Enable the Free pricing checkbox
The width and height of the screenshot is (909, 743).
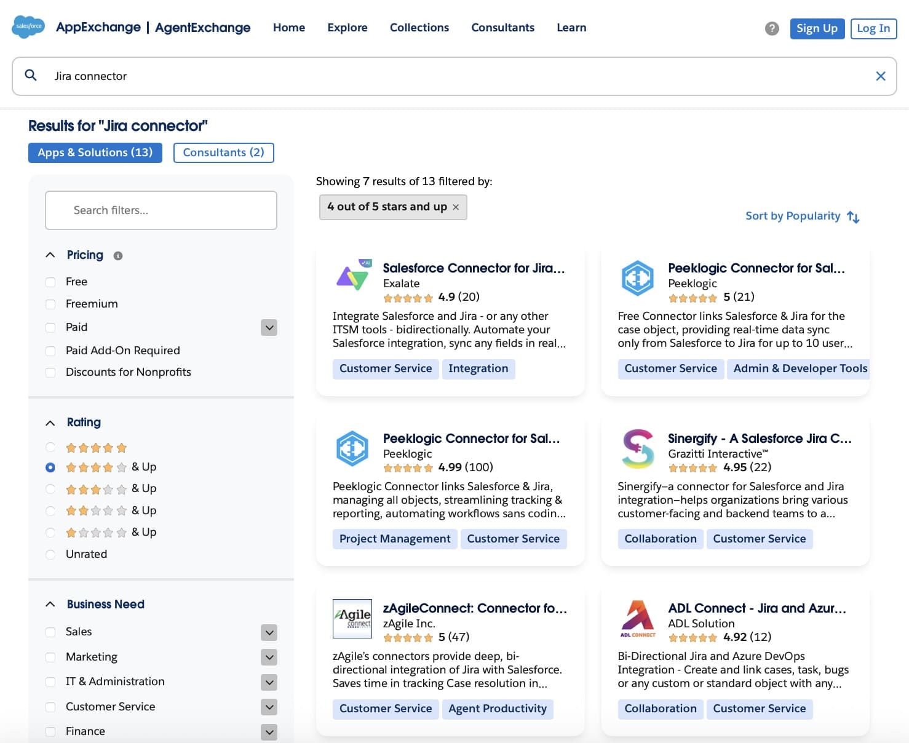click(x=50, y=281)
